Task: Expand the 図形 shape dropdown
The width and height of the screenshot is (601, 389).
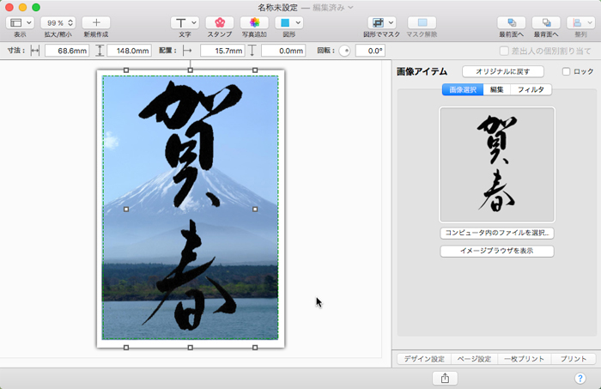Action: click(x=288, y=22)
